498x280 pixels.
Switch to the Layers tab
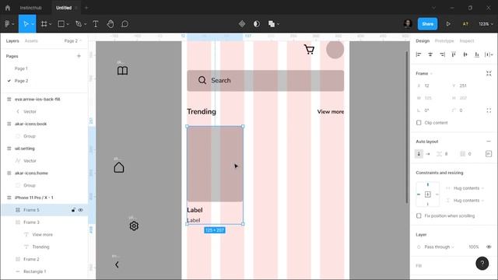[12, 40]
